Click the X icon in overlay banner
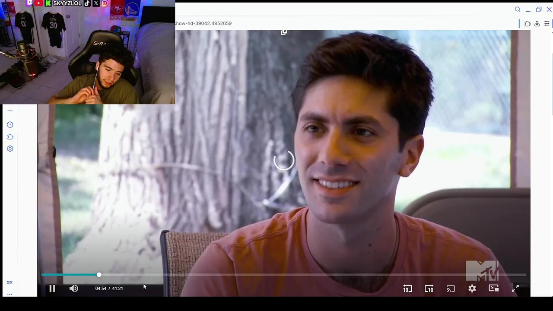553x311 pixels. click(x=96, y=3)
